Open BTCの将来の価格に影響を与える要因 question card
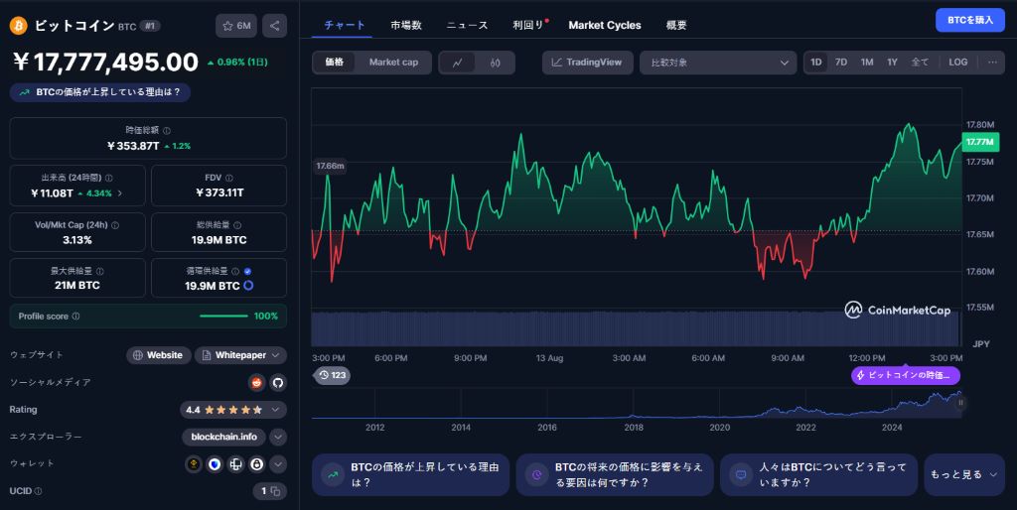The width and height of the screenshot is (1017, 510). 615,475
